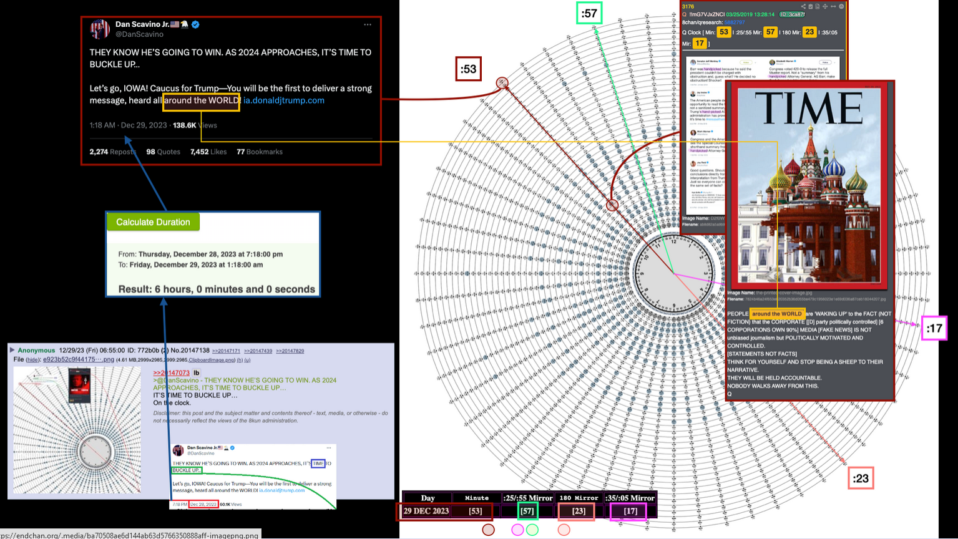958x539 pixels.
Task: Click the [23] cell under 180 Mirror
Action: 579,511
